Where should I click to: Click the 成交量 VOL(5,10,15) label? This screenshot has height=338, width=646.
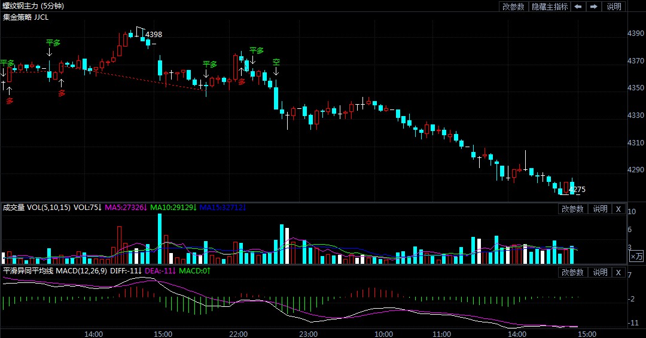36,208
